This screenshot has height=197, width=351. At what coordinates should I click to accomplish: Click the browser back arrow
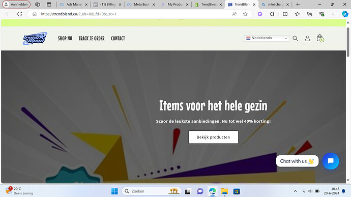(8, 14)
